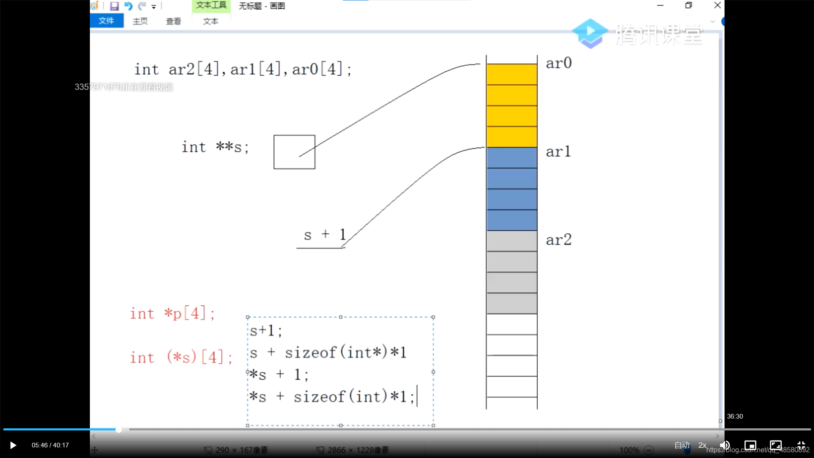
Task: Click the red text 'int *p[4];'
Action: [x=173, y=313]
